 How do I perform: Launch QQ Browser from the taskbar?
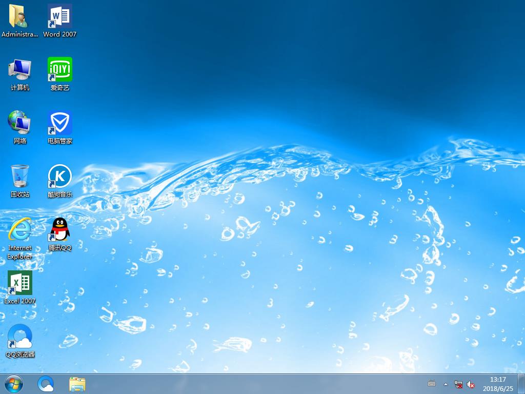point(46,383)
